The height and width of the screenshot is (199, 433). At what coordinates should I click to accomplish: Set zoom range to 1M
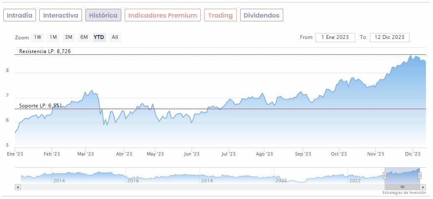click(x=53, y=37)
